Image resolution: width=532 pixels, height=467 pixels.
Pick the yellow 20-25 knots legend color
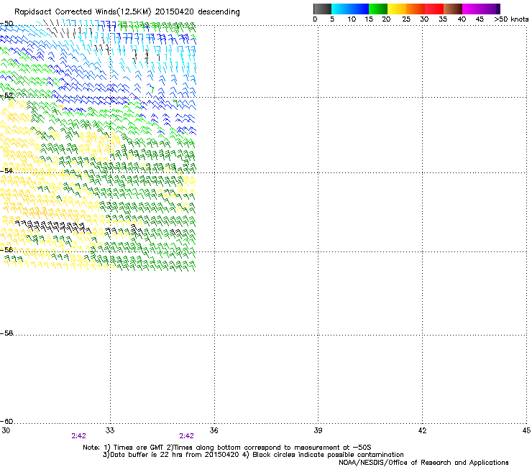397,9
